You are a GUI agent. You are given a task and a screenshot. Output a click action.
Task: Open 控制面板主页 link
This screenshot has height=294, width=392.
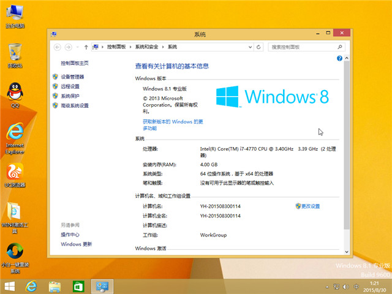pyautogui.click(x=75, y=63)
